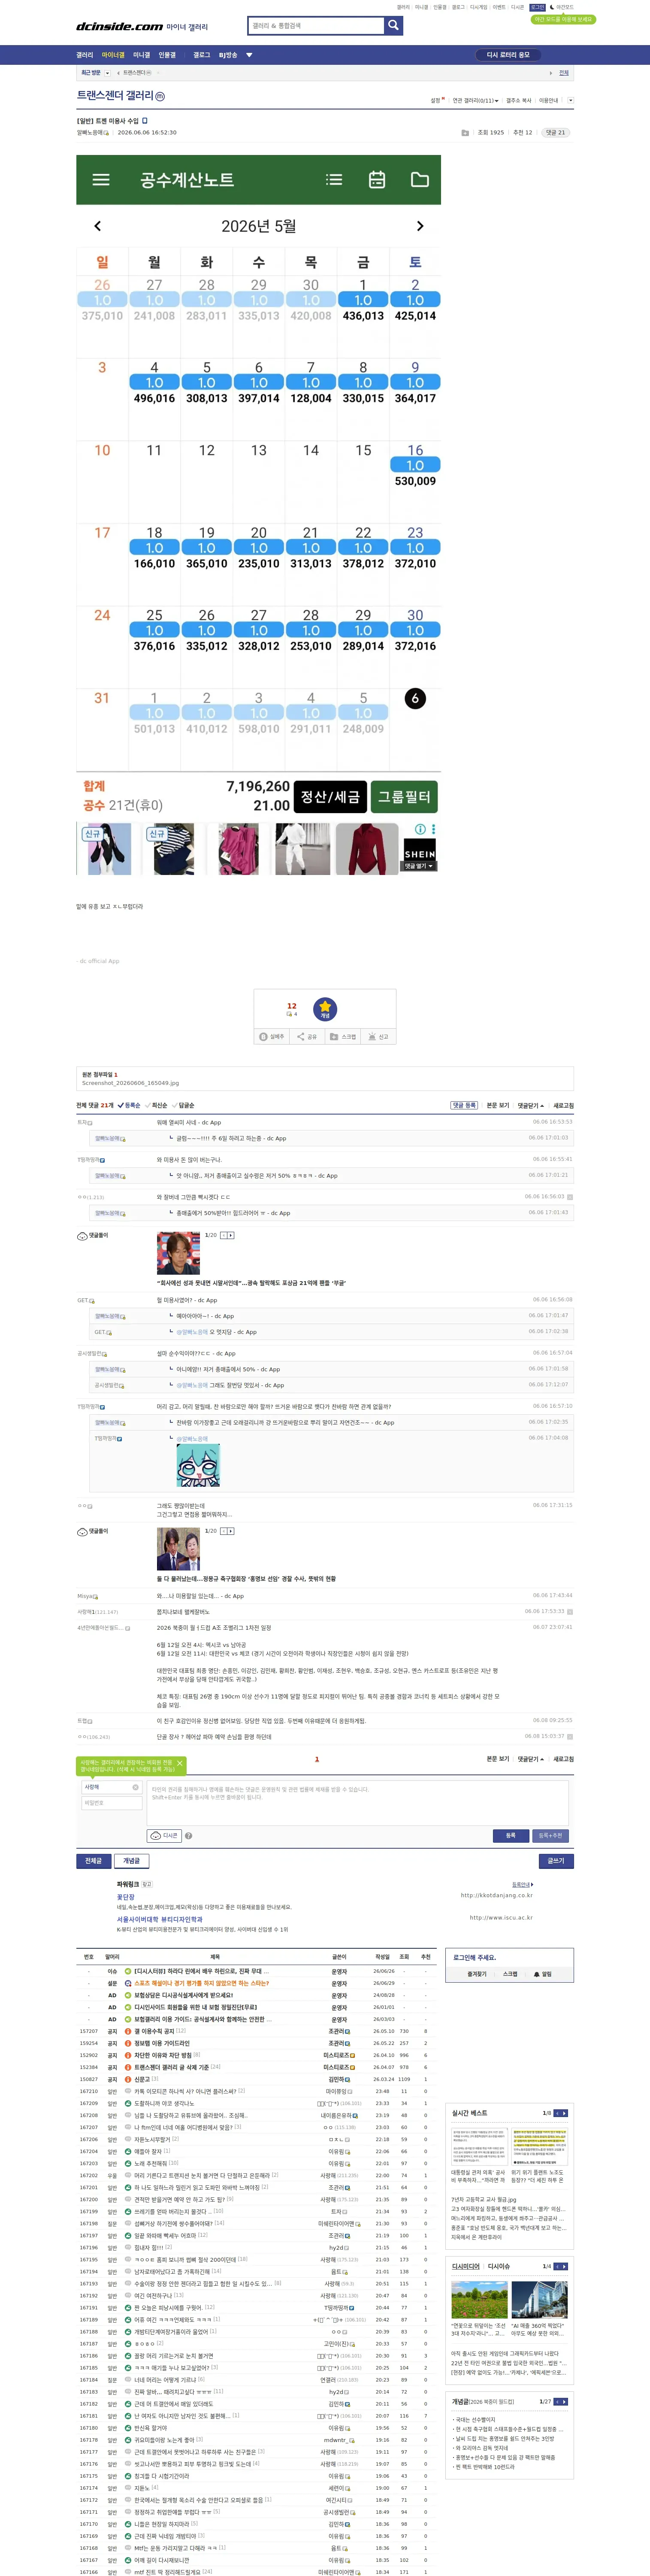This screenshot has height=2576, width=650.
Task: Scrap the post with the 스크랩 button
Action: (343, 1037)
